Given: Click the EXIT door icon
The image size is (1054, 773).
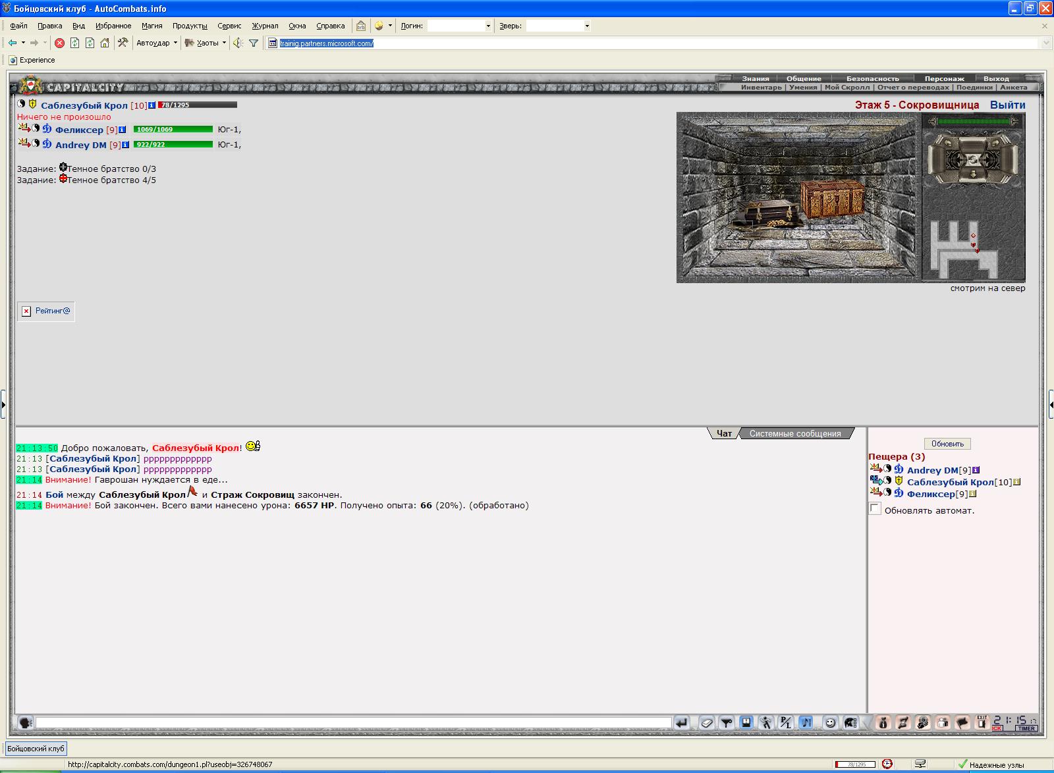Looking at the screenshot, I should tap(982, 722).
